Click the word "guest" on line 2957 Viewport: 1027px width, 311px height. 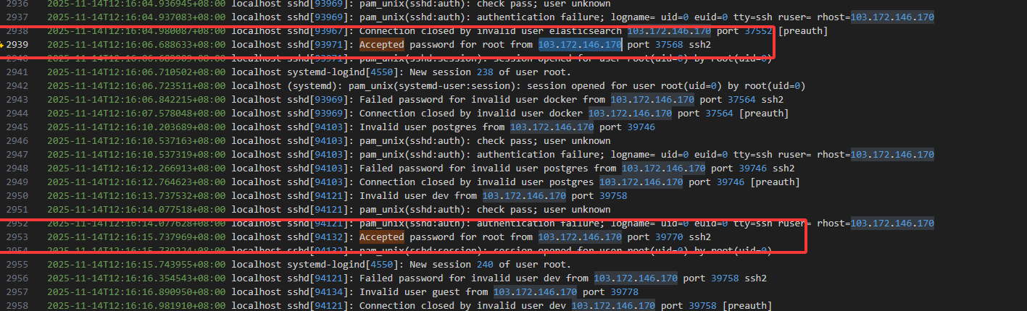click(x=444, y=292)
